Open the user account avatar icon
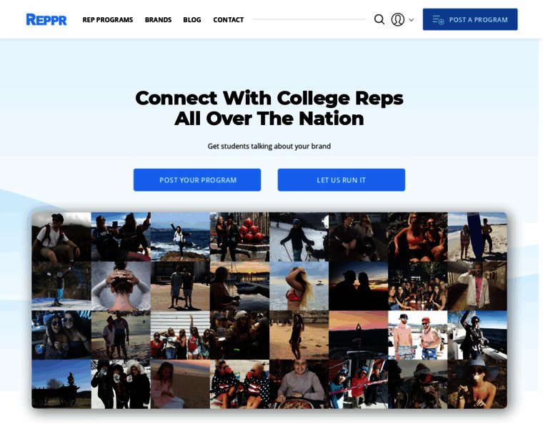Screen dimensions: 543x429 coord(398,19)
